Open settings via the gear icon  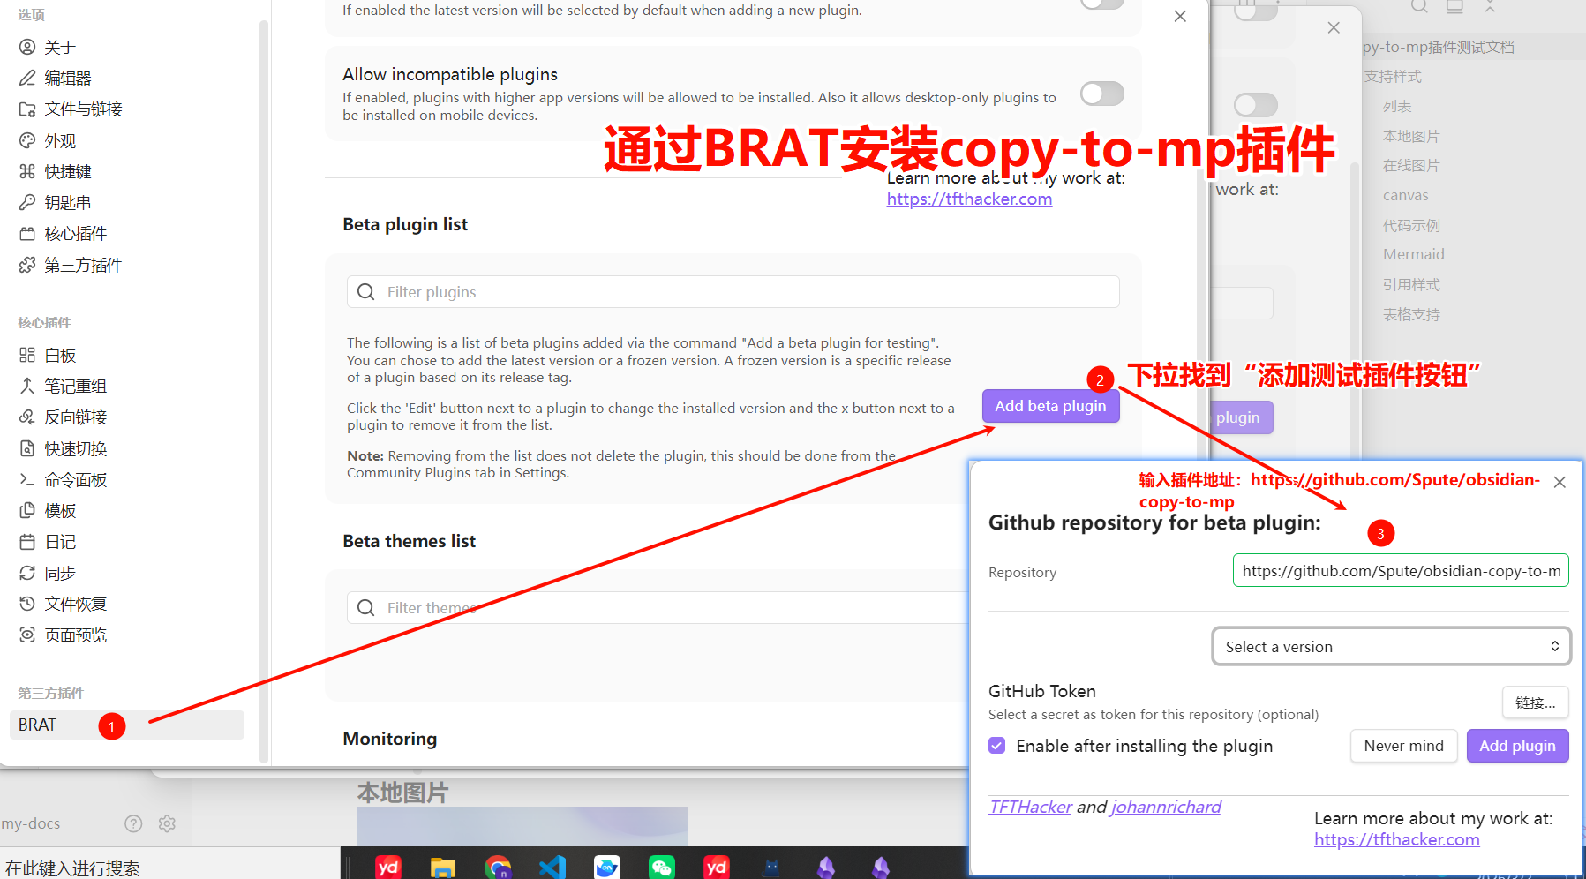[x=167, y=823]
